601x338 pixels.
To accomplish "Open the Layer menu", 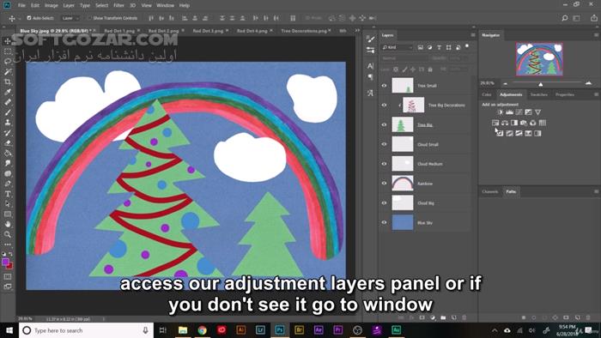I will (x=69, y=5).
